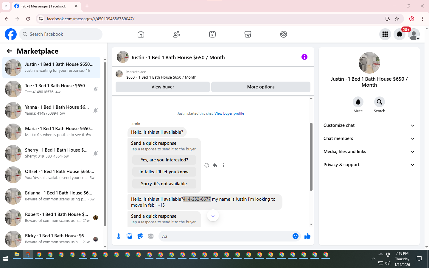Open the taskbar volume control
429x268 pixels.
tap(388, 263)
